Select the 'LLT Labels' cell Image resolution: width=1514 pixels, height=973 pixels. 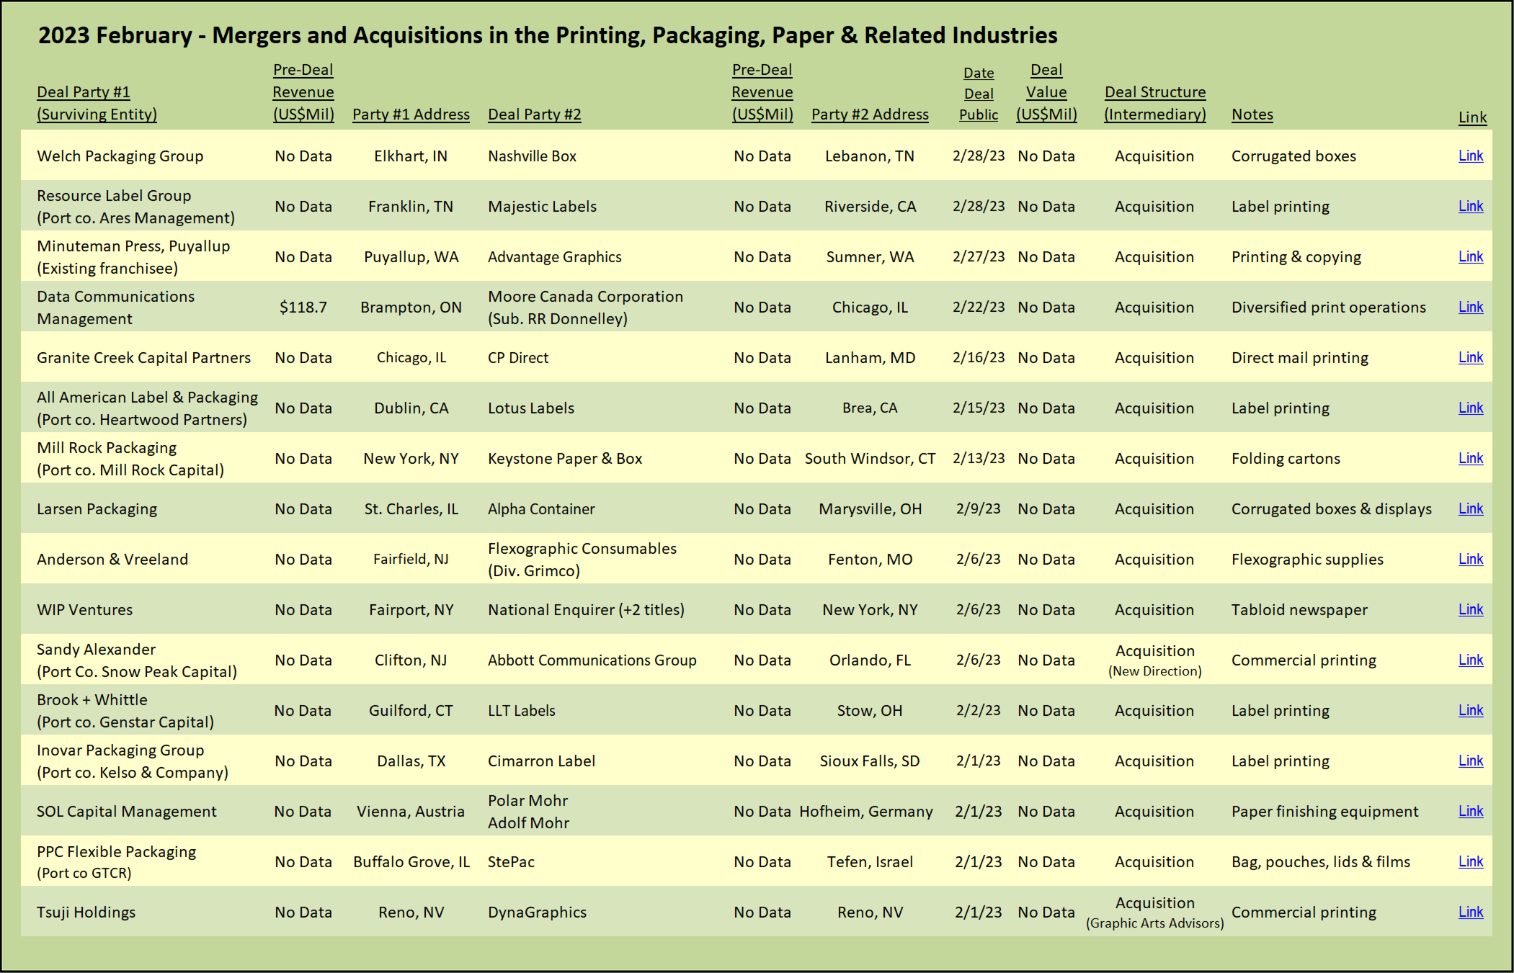point(521,711)
